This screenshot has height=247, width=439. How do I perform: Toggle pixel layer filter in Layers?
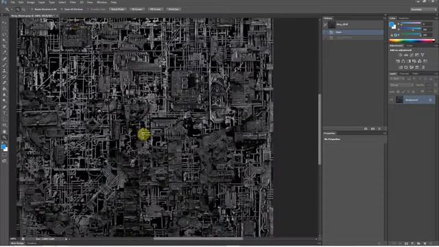(x=409, y=79)
